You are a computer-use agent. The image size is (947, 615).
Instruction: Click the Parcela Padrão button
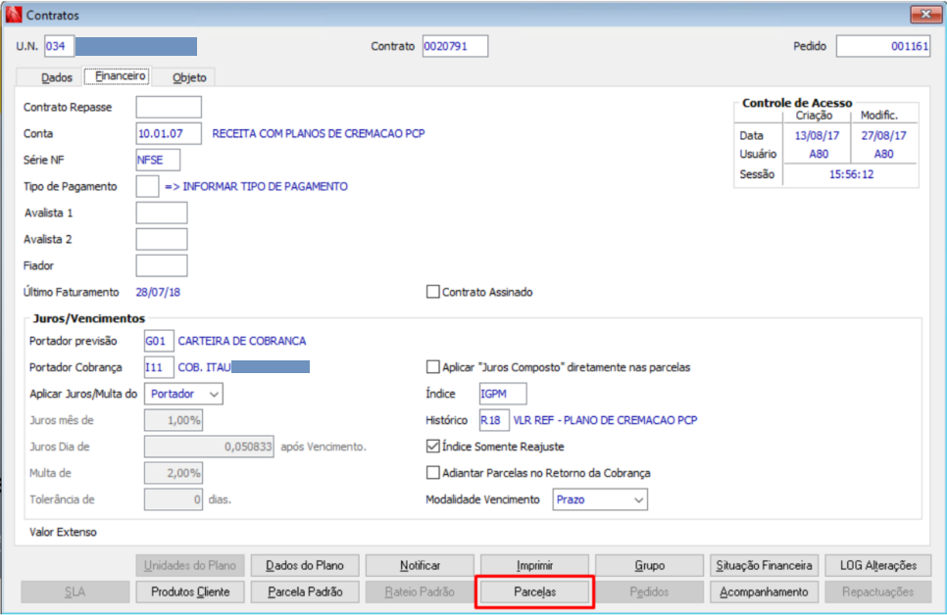305,592
